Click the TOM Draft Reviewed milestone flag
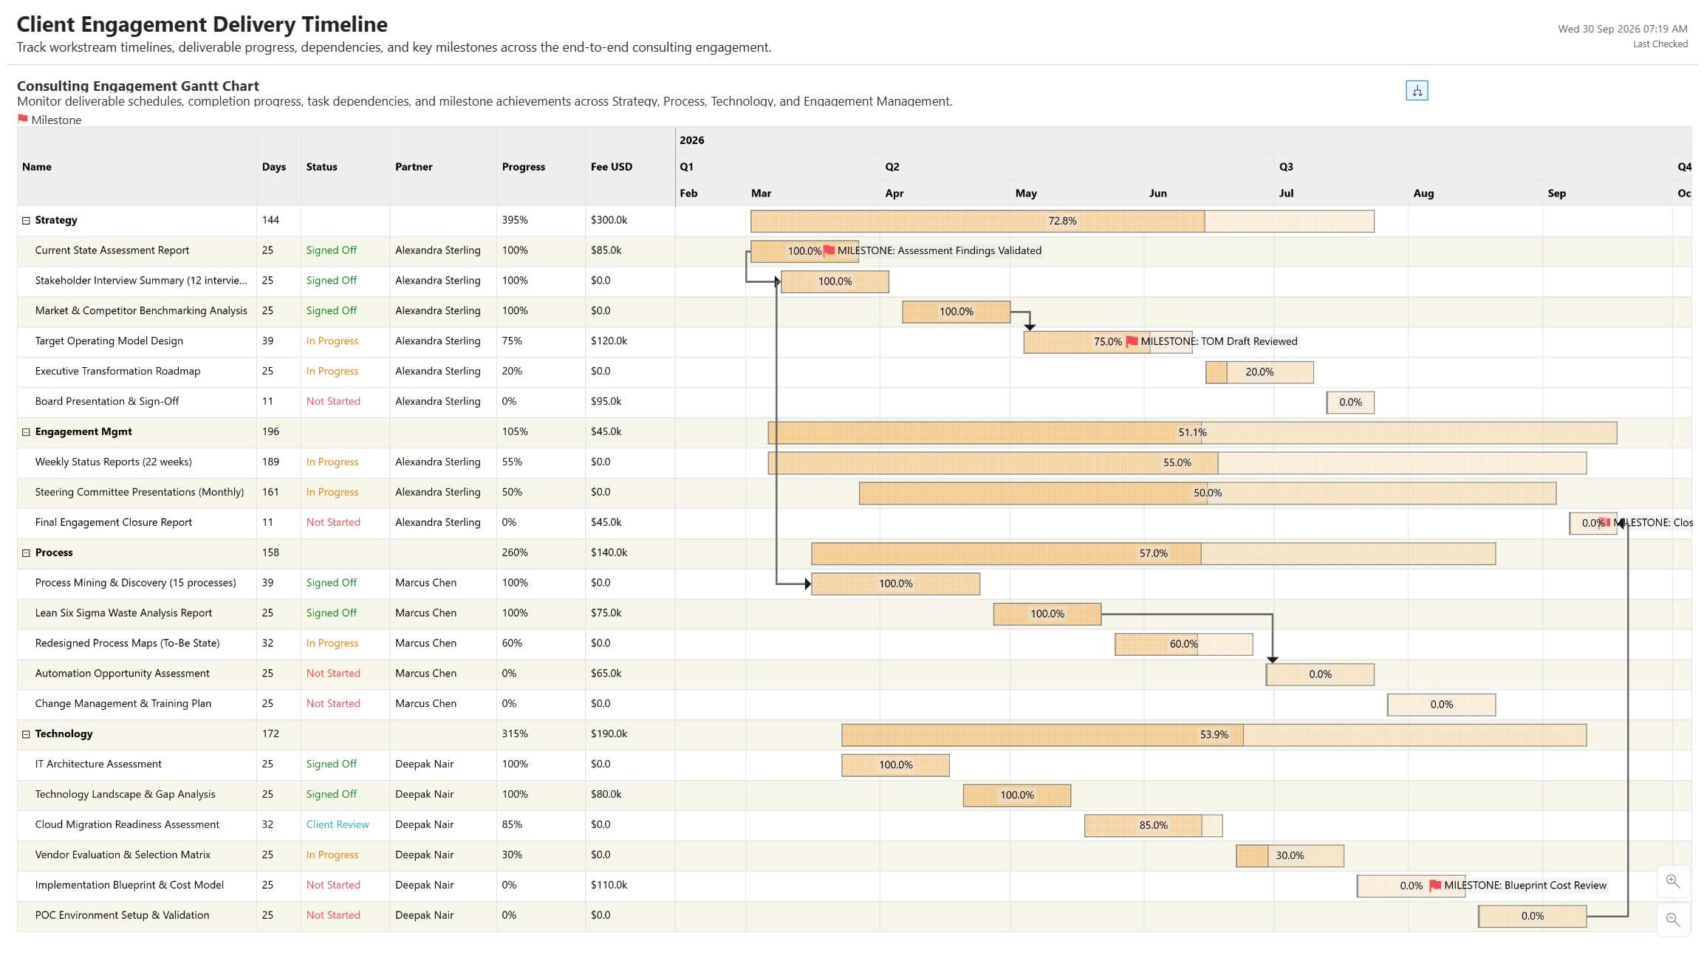Image resolution: width=1704 pixels, height=958 pixels. (1132, 341)
